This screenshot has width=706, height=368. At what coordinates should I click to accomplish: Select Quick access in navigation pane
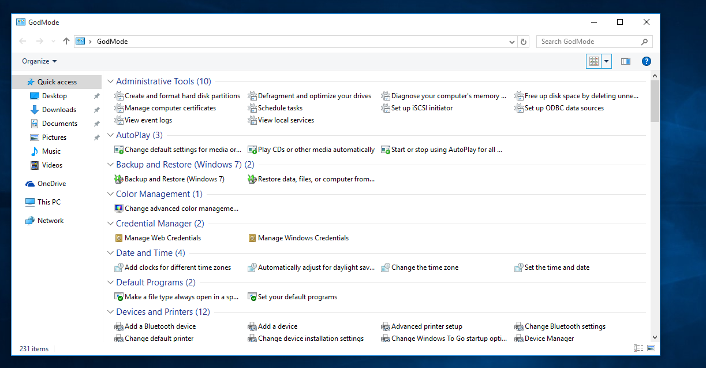click(x=57, y=82)
